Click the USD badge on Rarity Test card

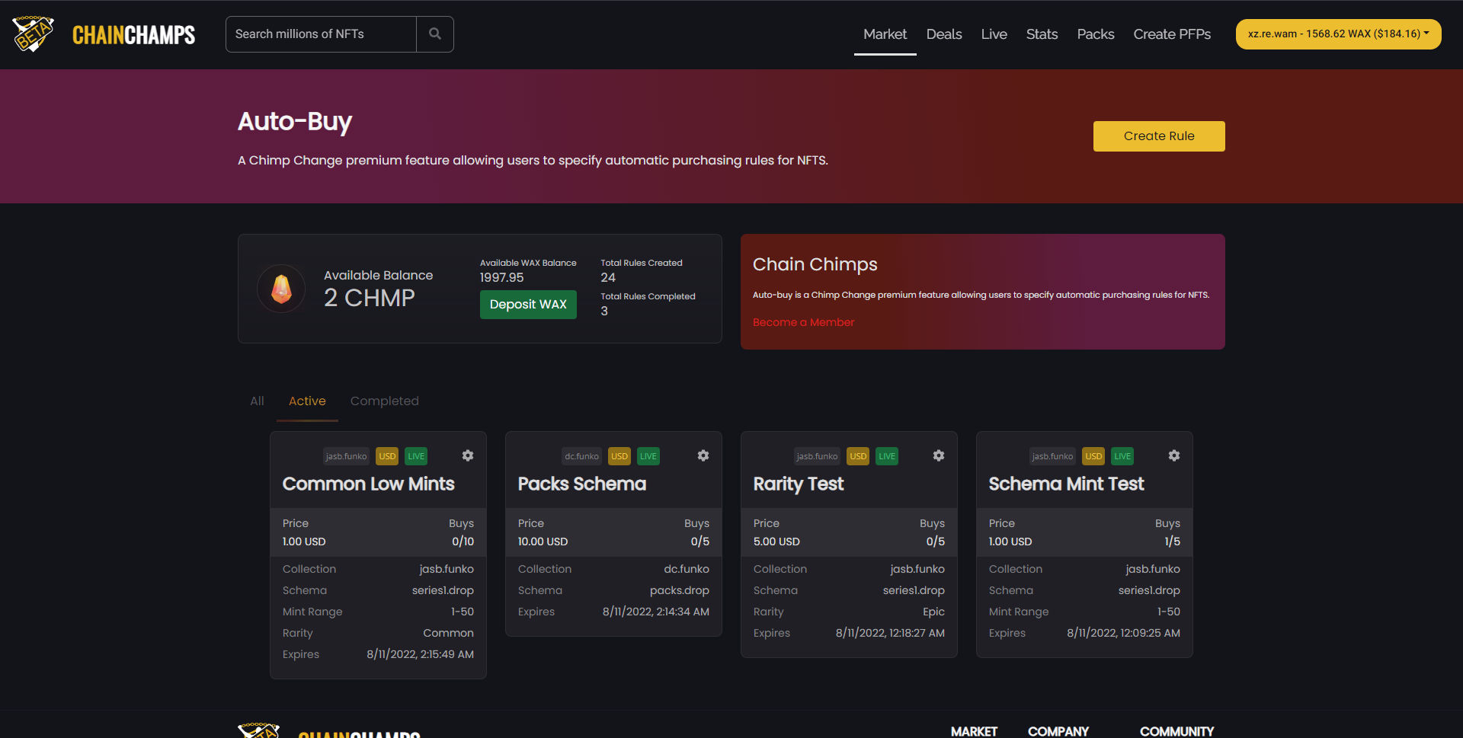point(858,456)
